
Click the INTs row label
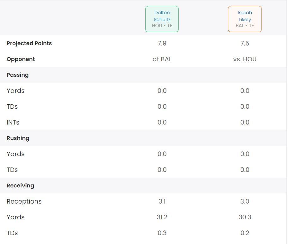tap(13, 122)
